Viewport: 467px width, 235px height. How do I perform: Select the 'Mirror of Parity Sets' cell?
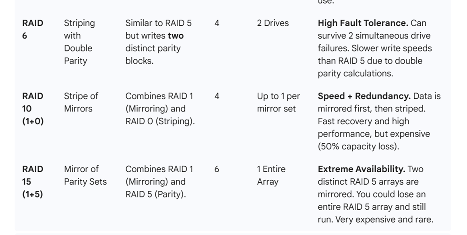click(85, 175)
